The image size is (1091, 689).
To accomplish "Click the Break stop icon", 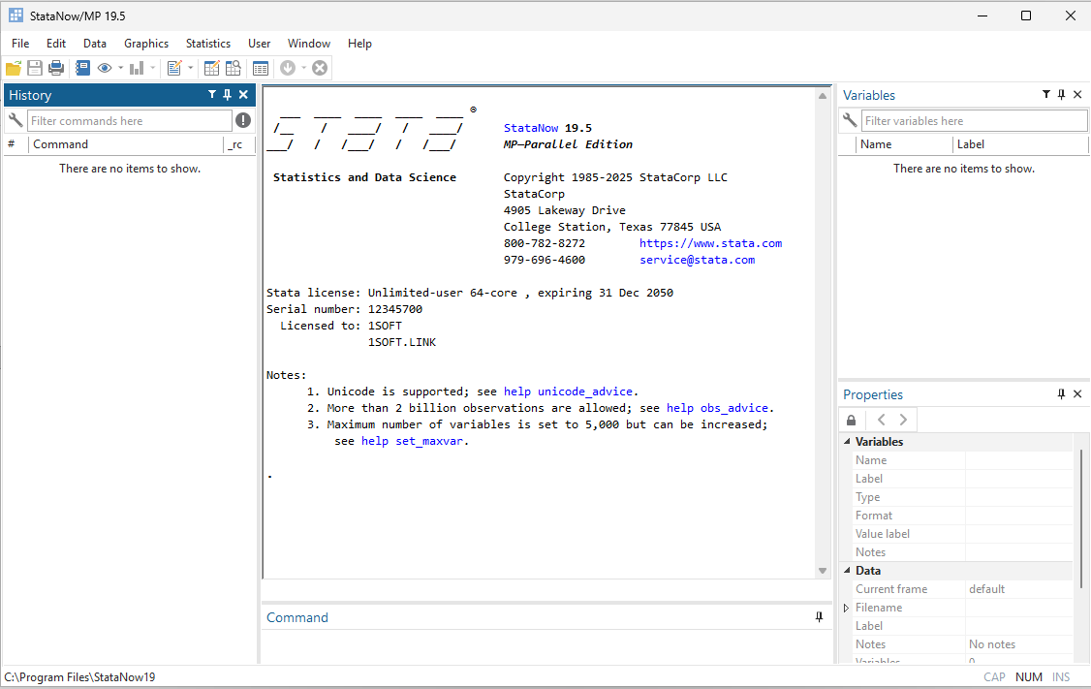I will (320, 68).
